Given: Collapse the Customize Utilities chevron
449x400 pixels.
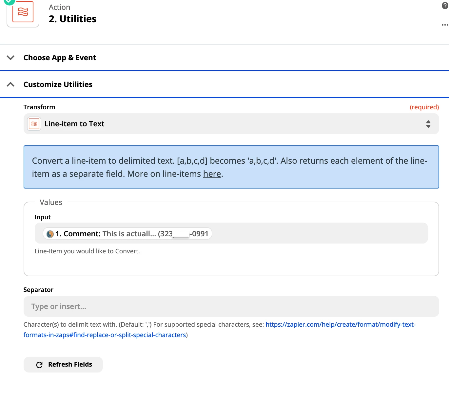Looking at the screenshot, I should click(x=10, y=84).
